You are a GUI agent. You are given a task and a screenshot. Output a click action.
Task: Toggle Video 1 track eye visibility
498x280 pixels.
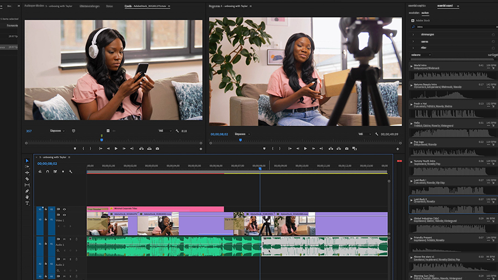point(65,215)
